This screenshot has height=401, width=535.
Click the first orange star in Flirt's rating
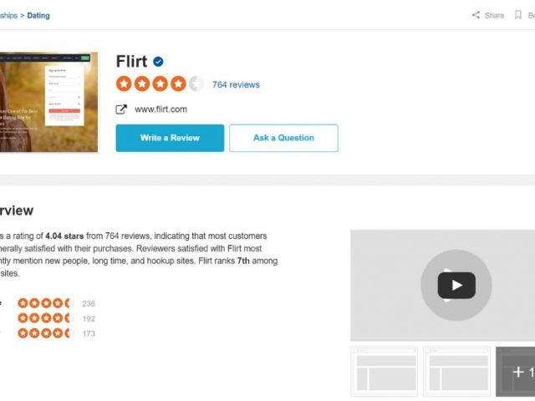[124, 84]
